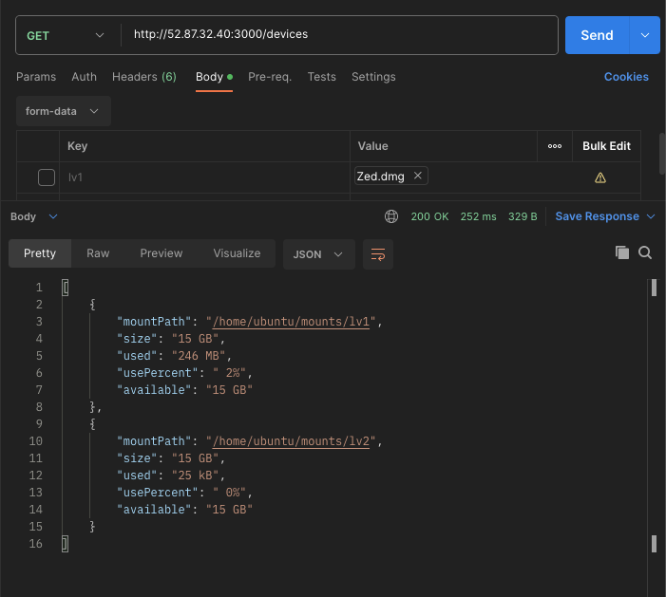Open the GET method dropdown
Viewport: 666px width, 597px height.
click(x=66, y=36)
